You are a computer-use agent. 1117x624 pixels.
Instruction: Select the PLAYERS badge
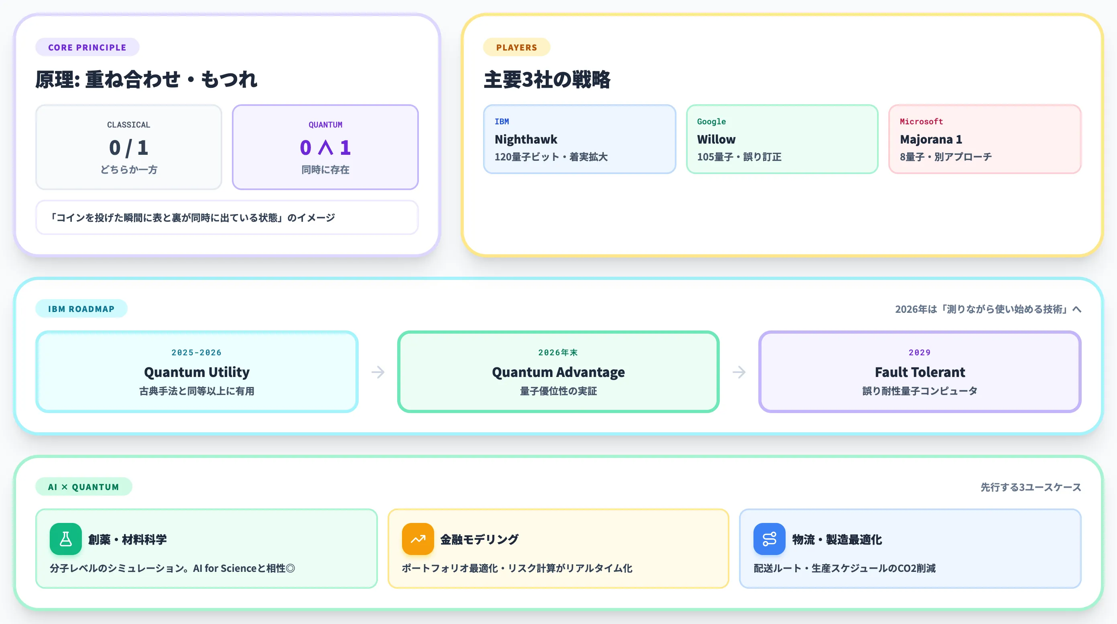(516, 47)
